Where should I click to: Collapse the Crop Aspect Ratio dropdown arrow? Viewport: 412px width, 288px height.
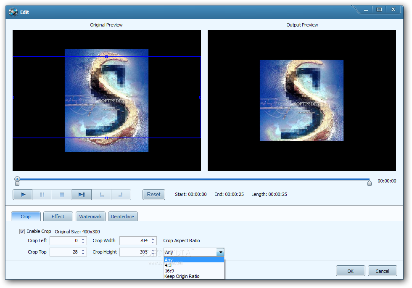[220, 252]
